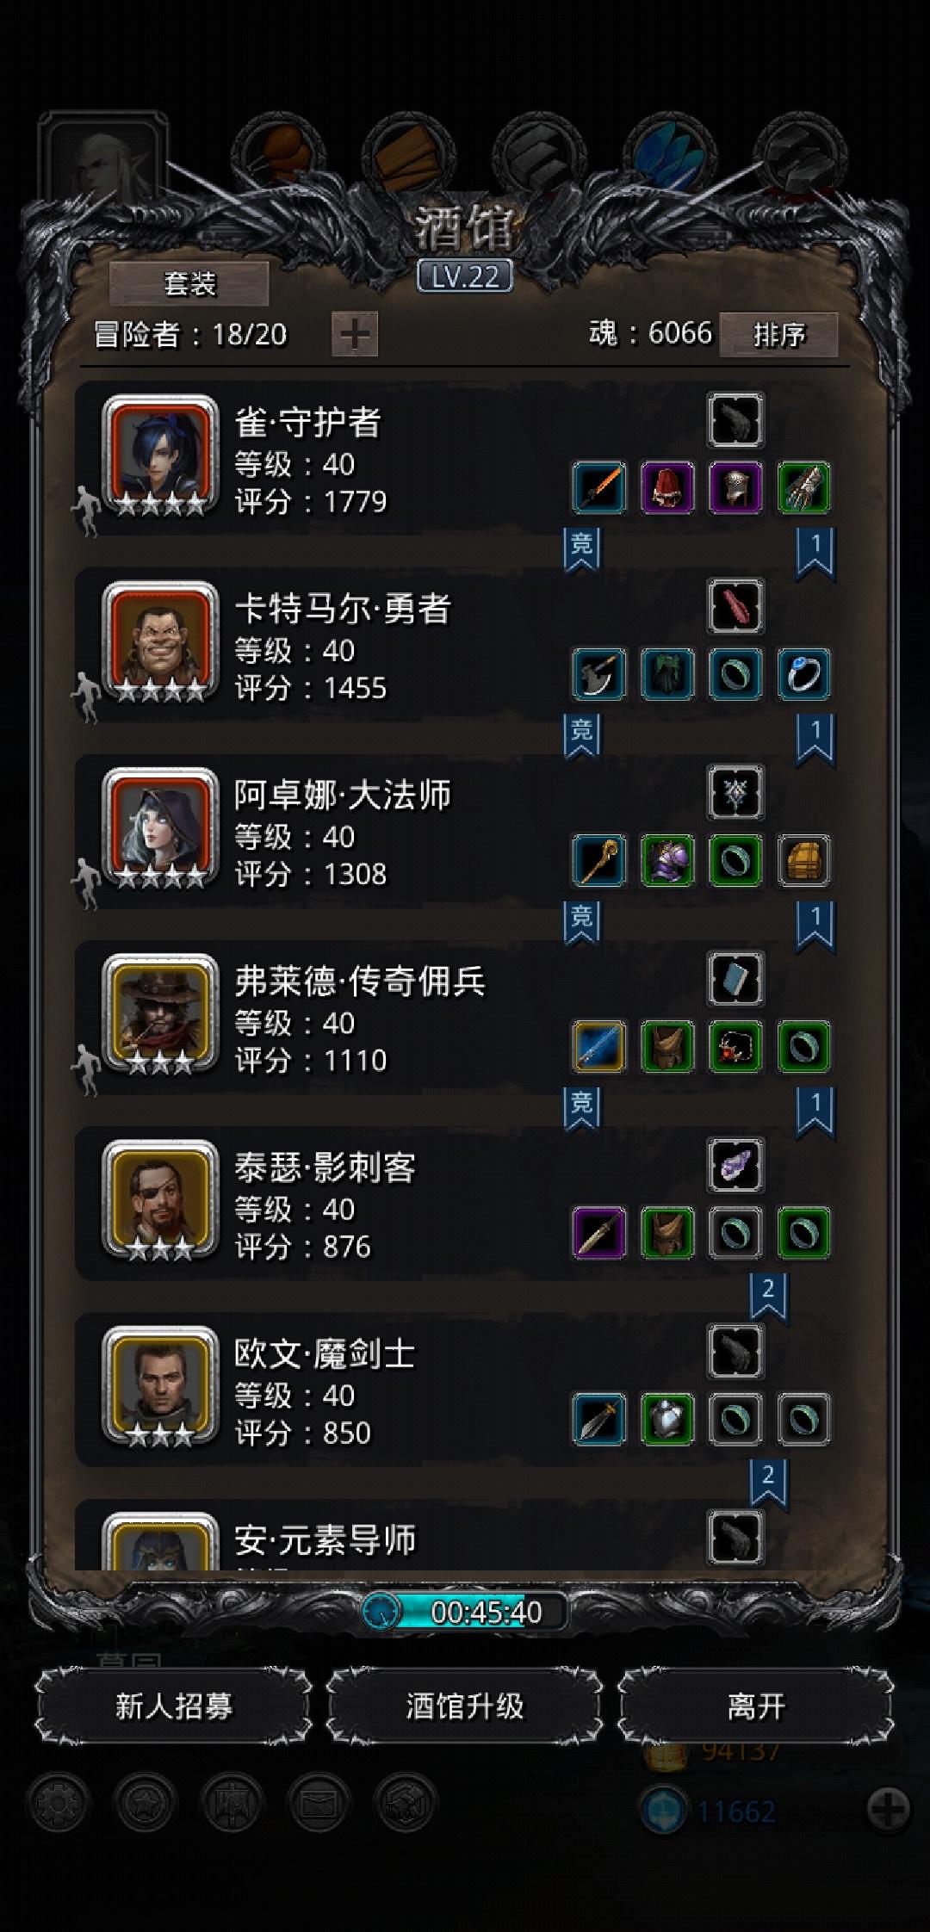930x1932 pixels.
Task: Open 欧文·魔剑士's silver chest armor icon
Action: pos(667,1418)
